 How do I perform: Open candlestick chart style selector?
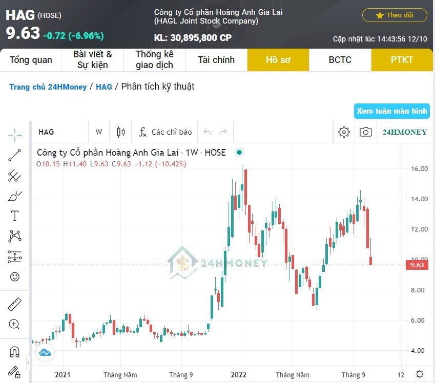[121, 132]
